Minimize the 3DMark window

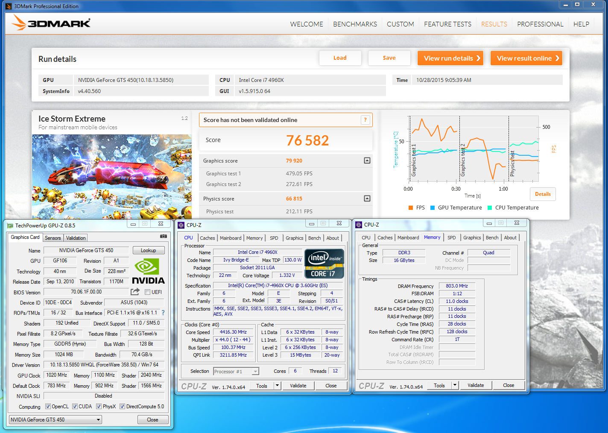[x=566, y=5]
